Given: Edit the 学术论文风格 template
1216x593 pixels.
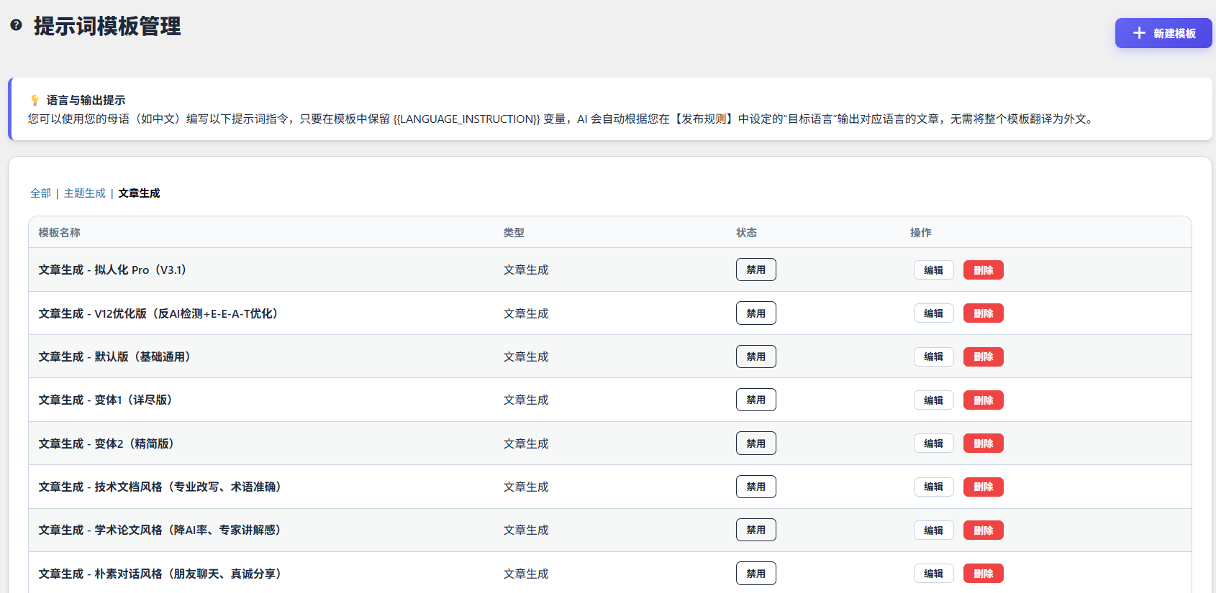Looking at the screenshot, I should [x=933, y=530].
